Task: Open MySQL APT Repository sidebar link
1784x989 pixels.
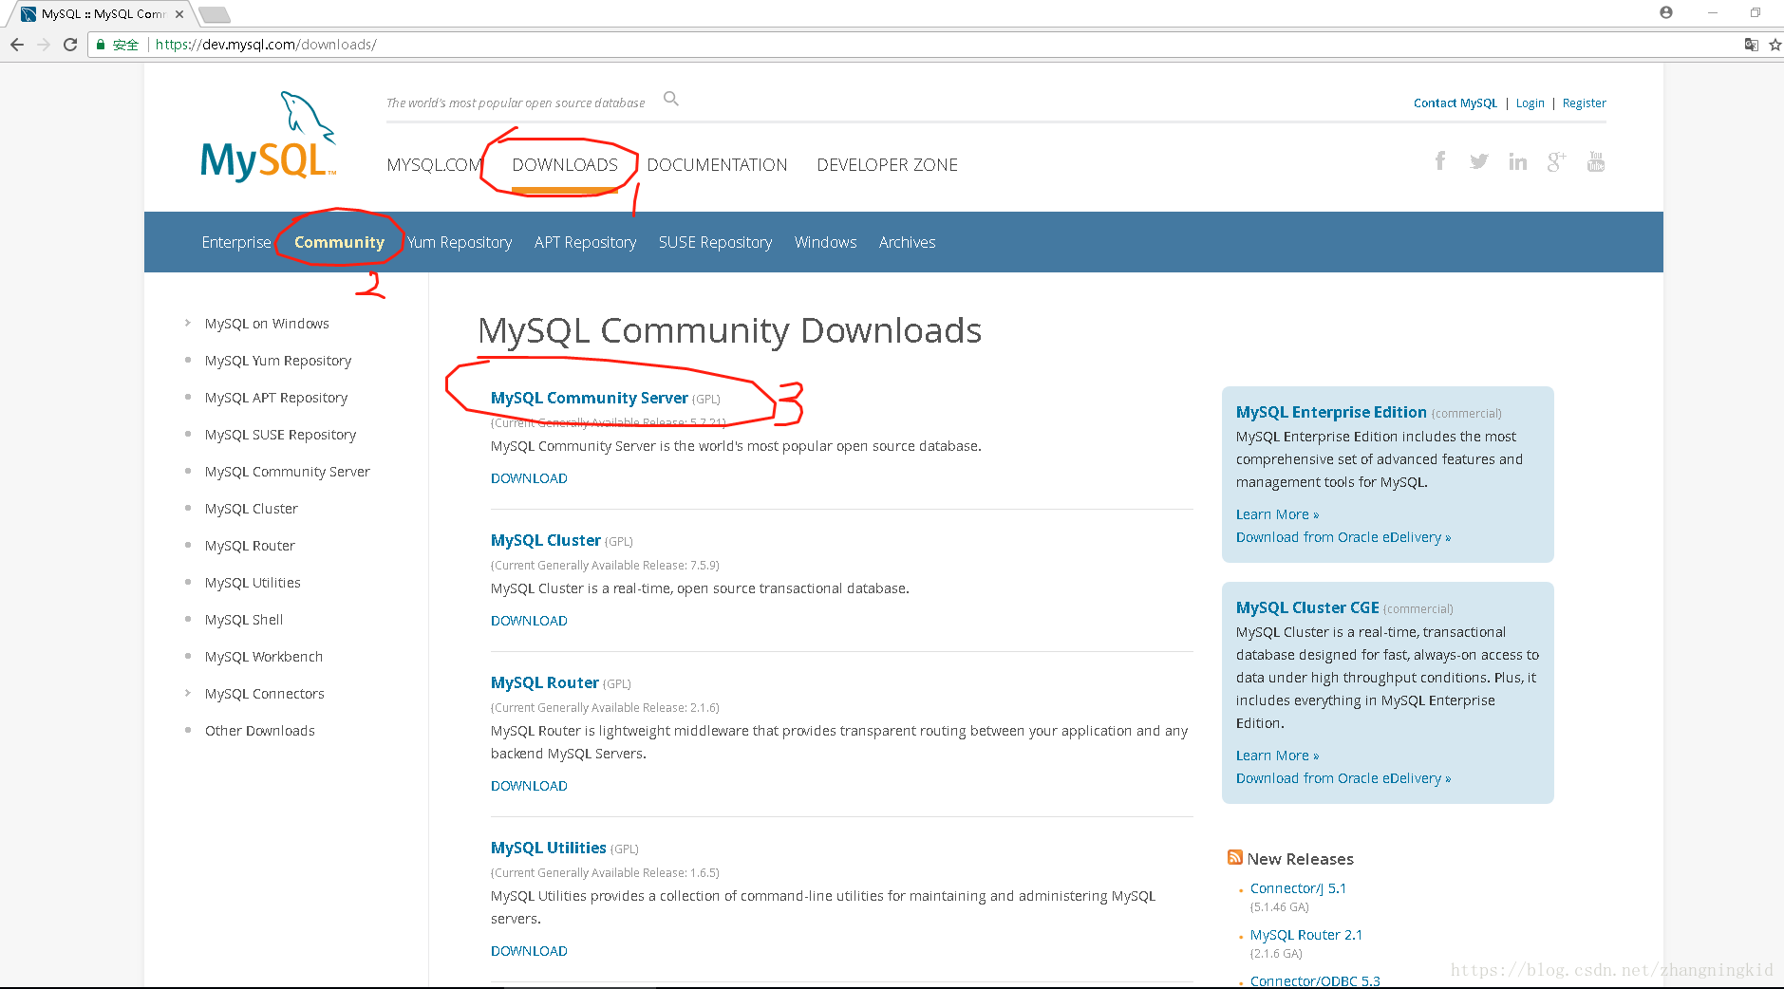Action: coord(276,398)
